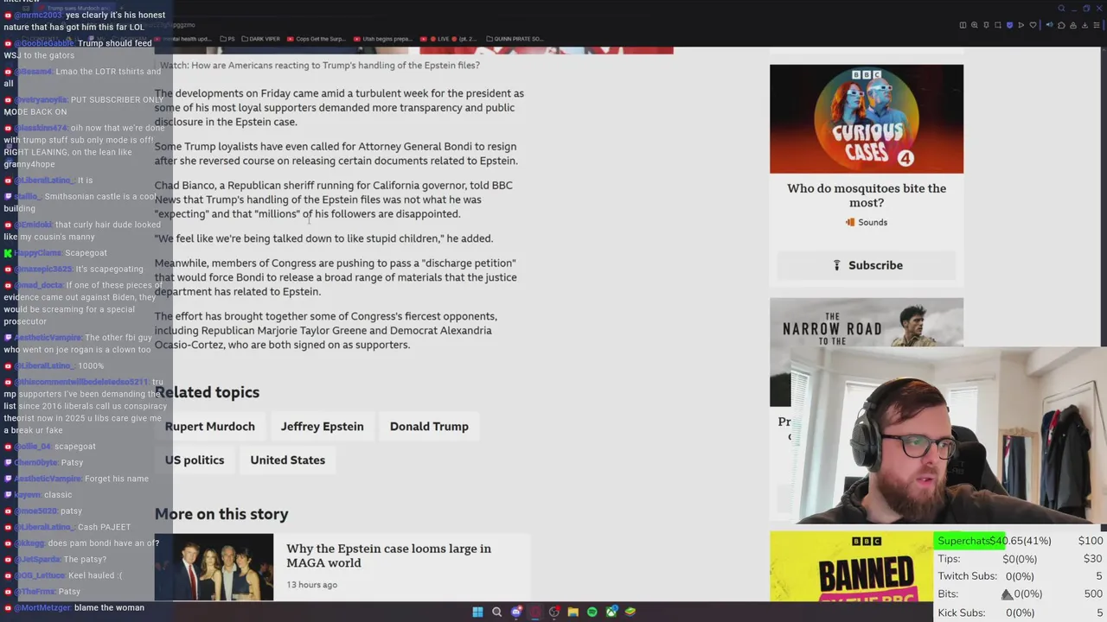Click the Tips goal row

tap(1021, 559)
